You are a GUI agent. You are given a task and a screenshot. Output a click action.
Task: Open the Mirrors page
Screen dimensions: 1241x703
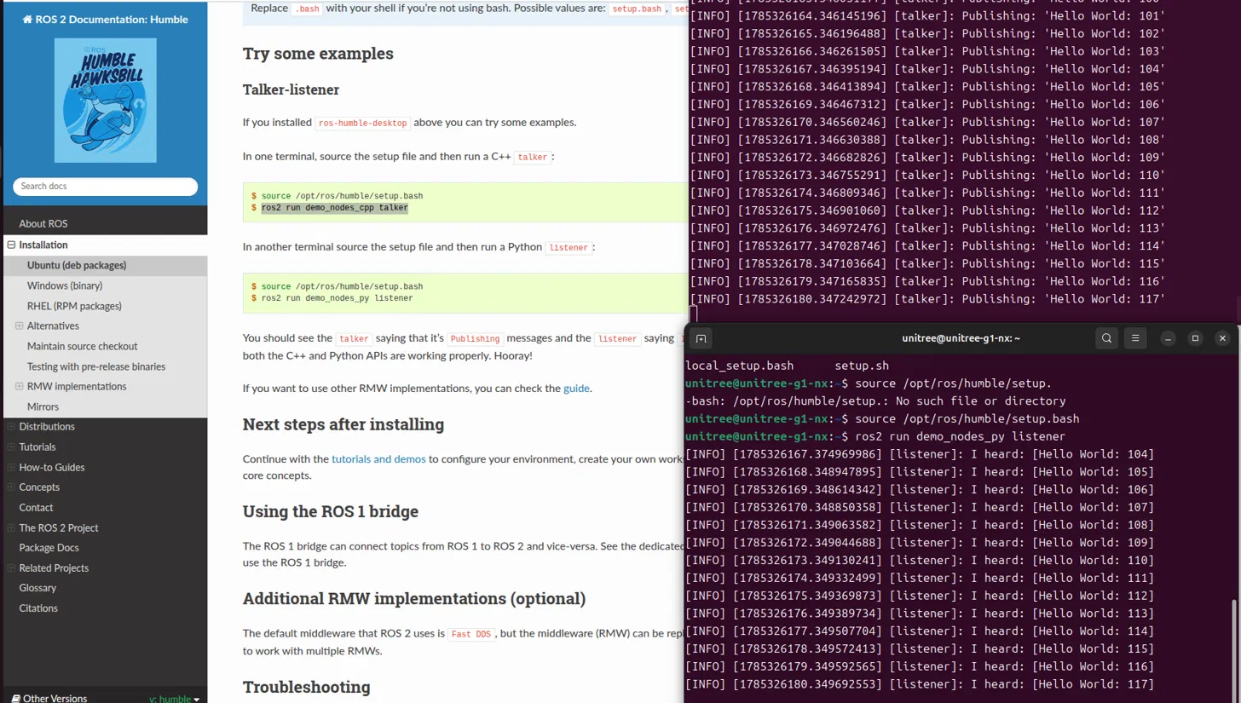click(x=43, y=407)
